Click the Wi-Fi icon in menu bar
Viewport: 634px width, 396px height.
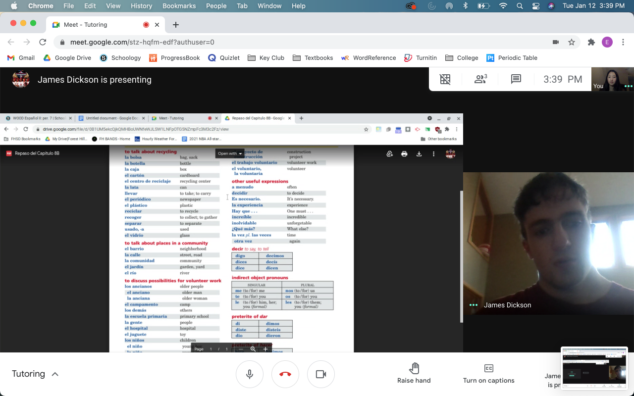pyautogui.click(x=503, y=6)
